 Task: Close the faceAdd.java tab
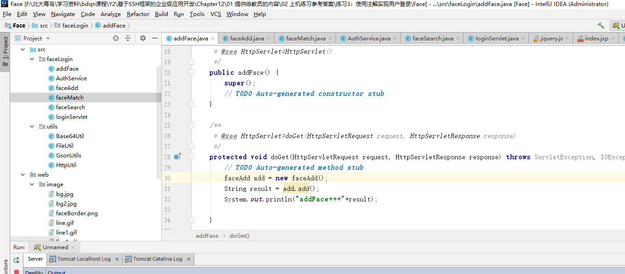(269, 39)
